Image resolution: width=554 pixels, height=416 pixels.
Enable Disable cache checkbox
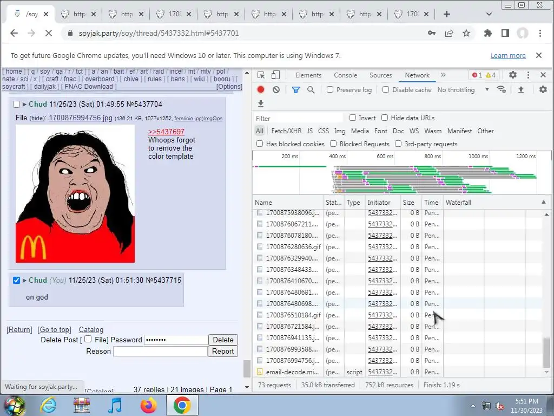pyautogui.click(x=386, y=89)
